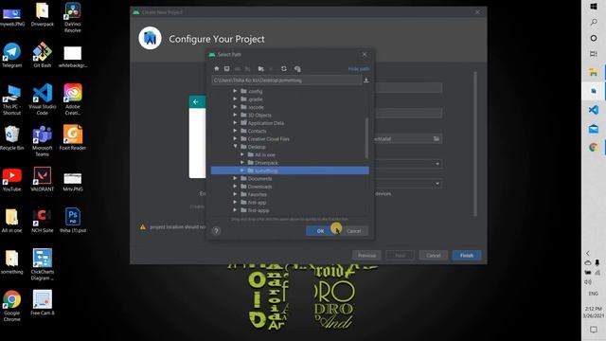Viewport: 606px width, 341px height.
Task: Click the path text field in Select Path
Action: 286,81
